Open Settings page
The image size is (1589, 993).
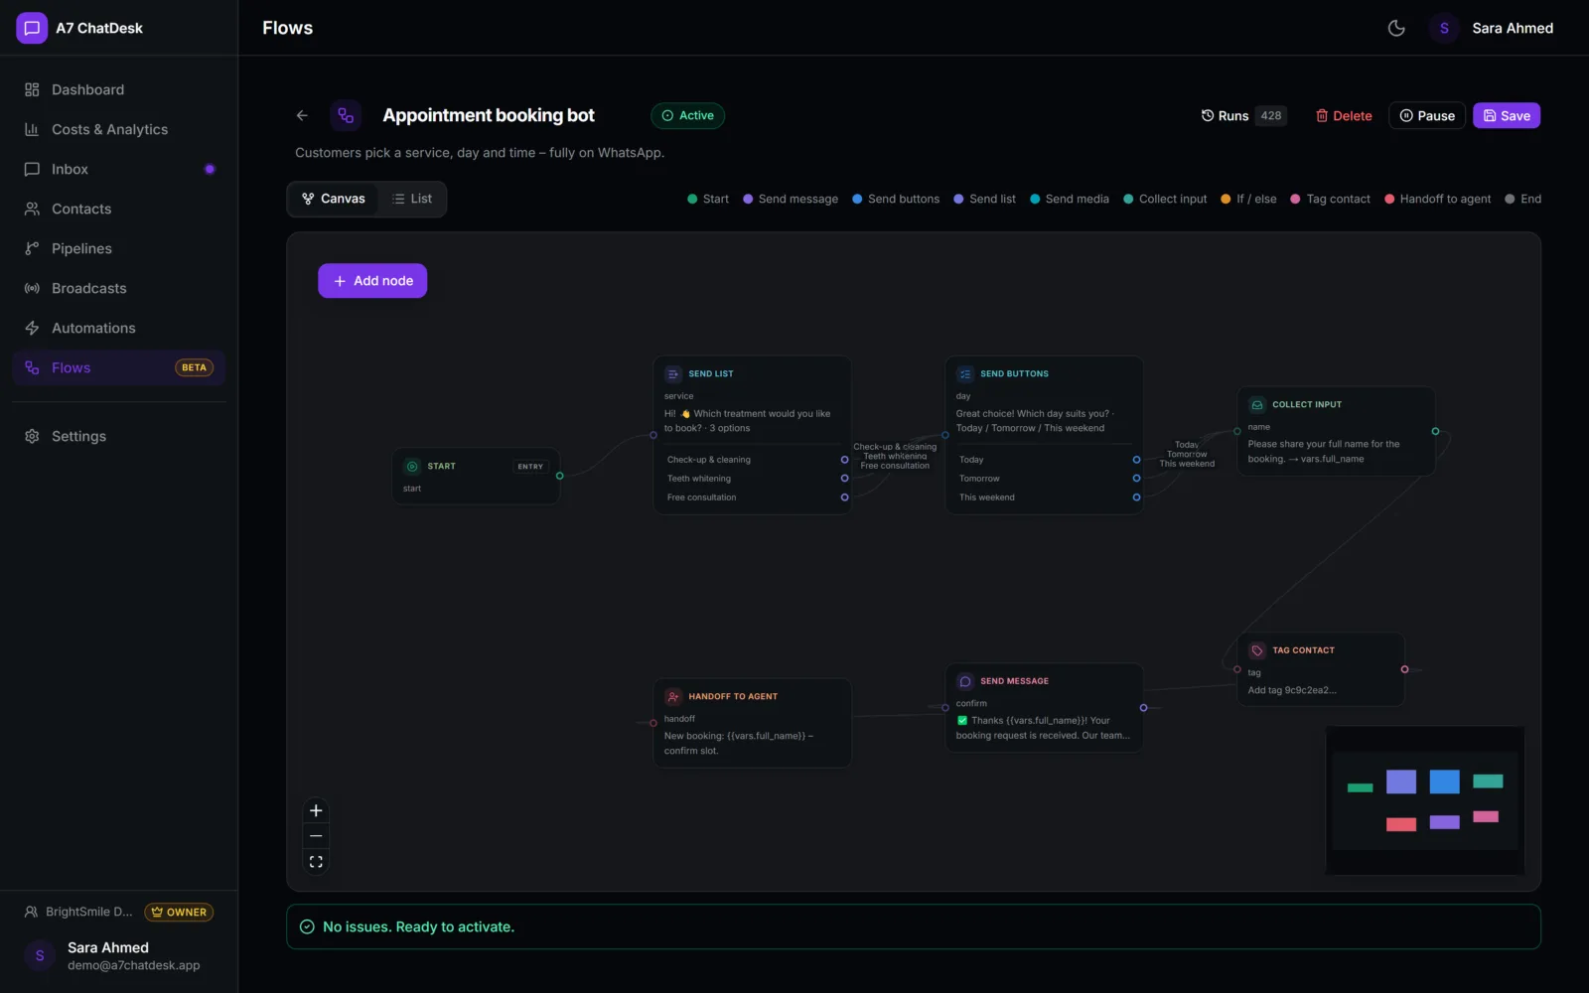(x=119, y=436)
